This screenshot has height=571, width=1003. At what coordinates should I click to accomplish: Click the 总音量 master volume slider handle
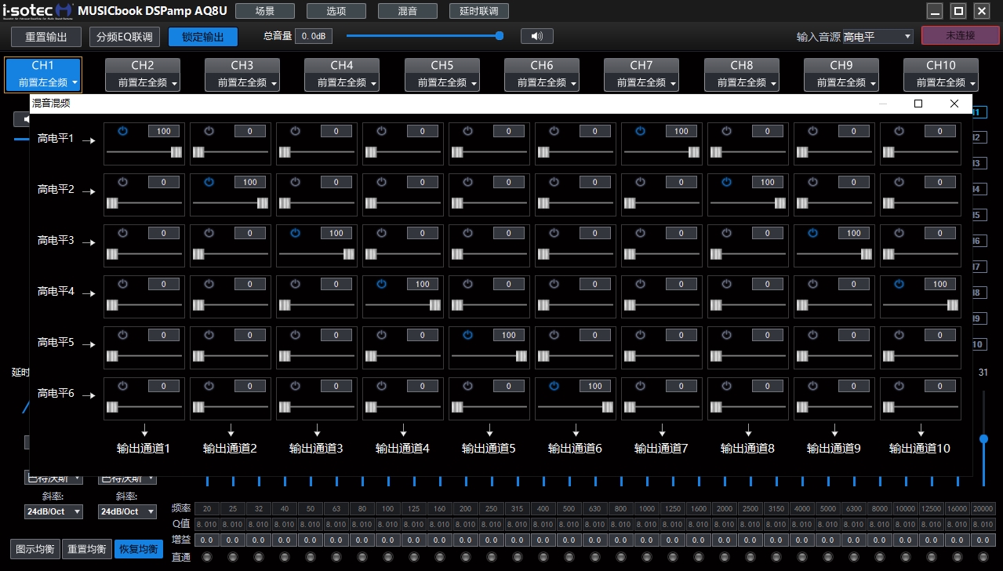[x=499, y=36]
